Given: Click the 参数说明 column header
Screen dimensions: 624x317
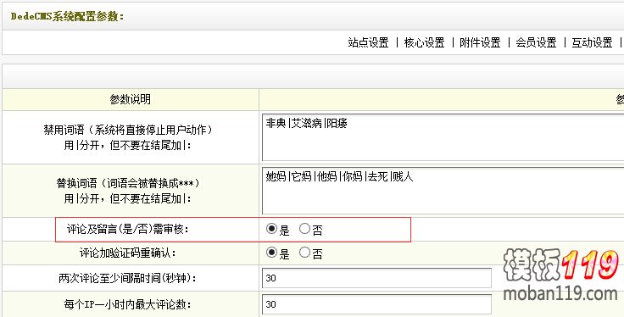Looking at the screenshot, I should coord(130,99).
